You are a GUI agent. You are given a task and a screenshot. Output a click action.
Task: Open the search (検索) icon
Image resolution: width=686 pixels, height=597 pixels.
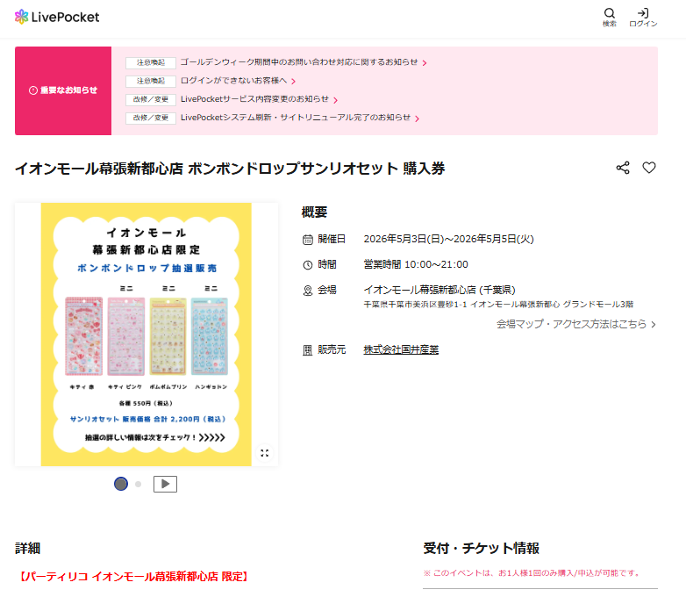pos(610,18)
